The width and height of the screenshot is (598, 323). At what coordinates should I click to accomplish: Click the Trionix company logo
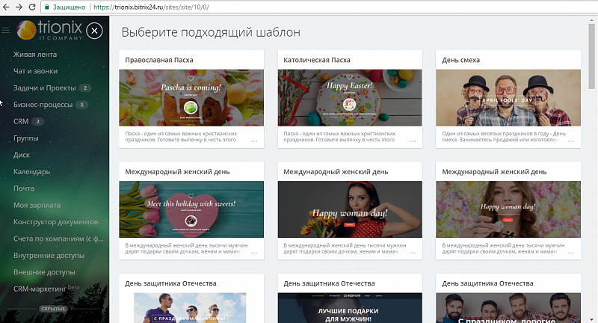49,30
